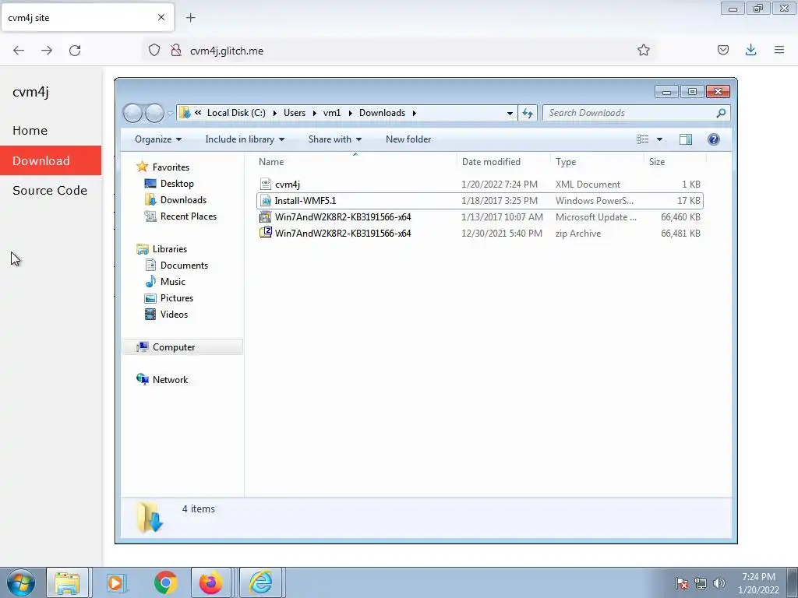Screen dimensions: 798x598
Task: Select Network in navigation pane
Action: (170, 380)
